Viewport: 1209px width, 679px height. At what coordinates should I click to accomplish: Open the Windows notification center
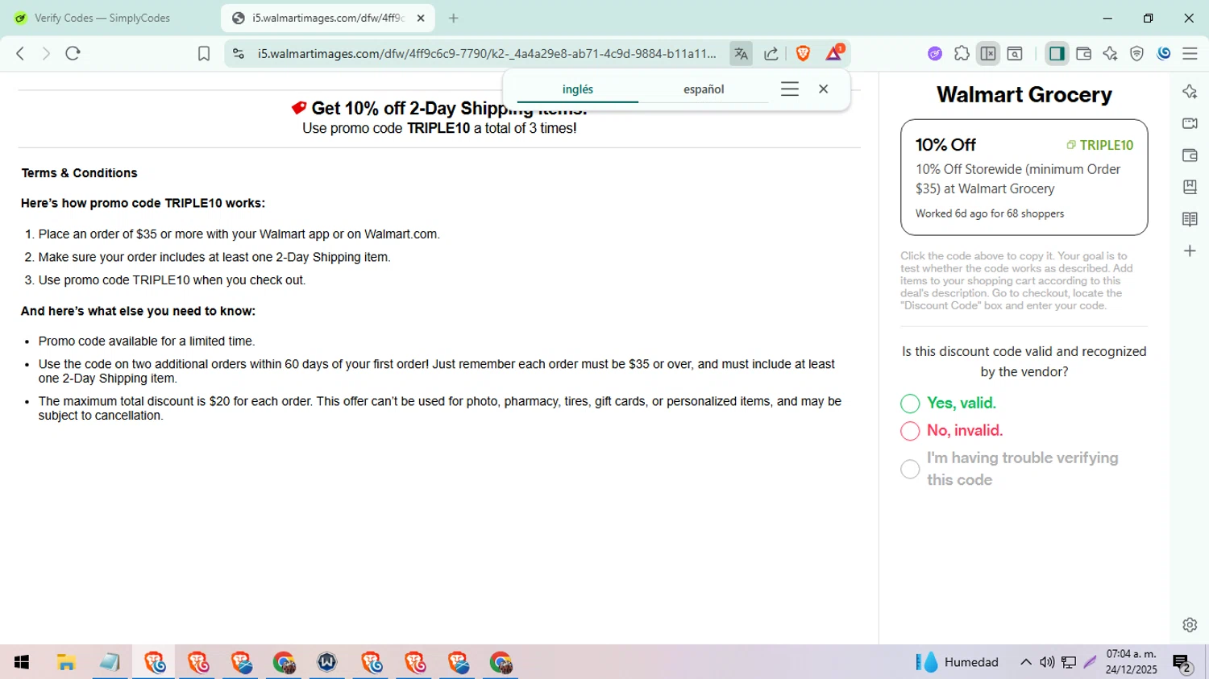[x=1182, y=664]
